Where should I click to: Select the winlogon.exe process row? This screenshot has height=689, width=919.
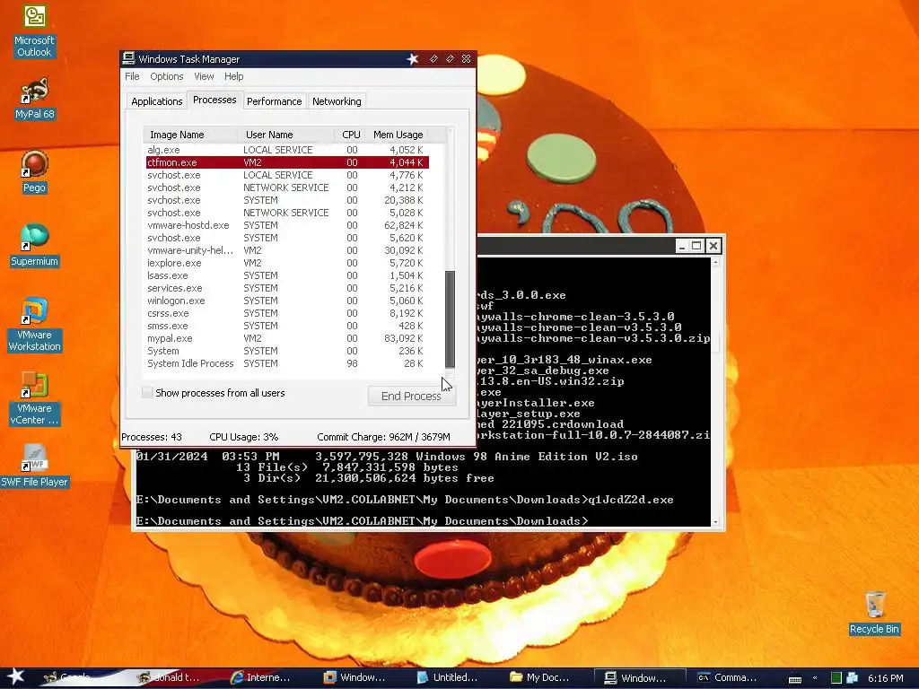287,301
